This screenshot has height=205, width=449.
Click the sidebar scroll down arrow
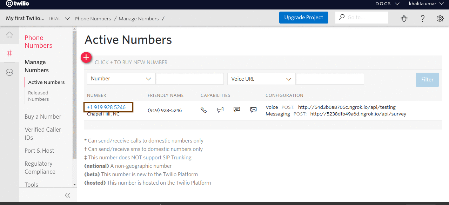(x=74, y=184)
